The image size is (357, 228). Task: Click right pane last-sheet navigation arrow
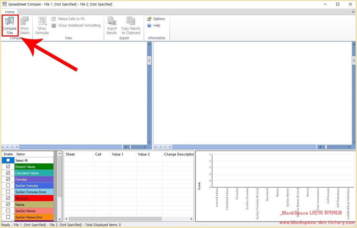tap(170, 147)
